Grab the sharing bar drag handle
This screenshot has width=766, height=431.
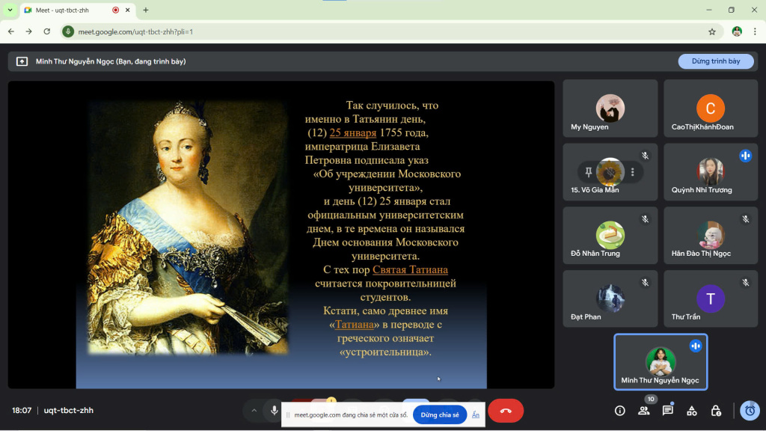coord(288,415)
